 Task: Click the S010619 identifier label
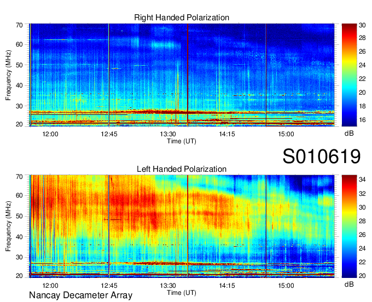[322, 156]
